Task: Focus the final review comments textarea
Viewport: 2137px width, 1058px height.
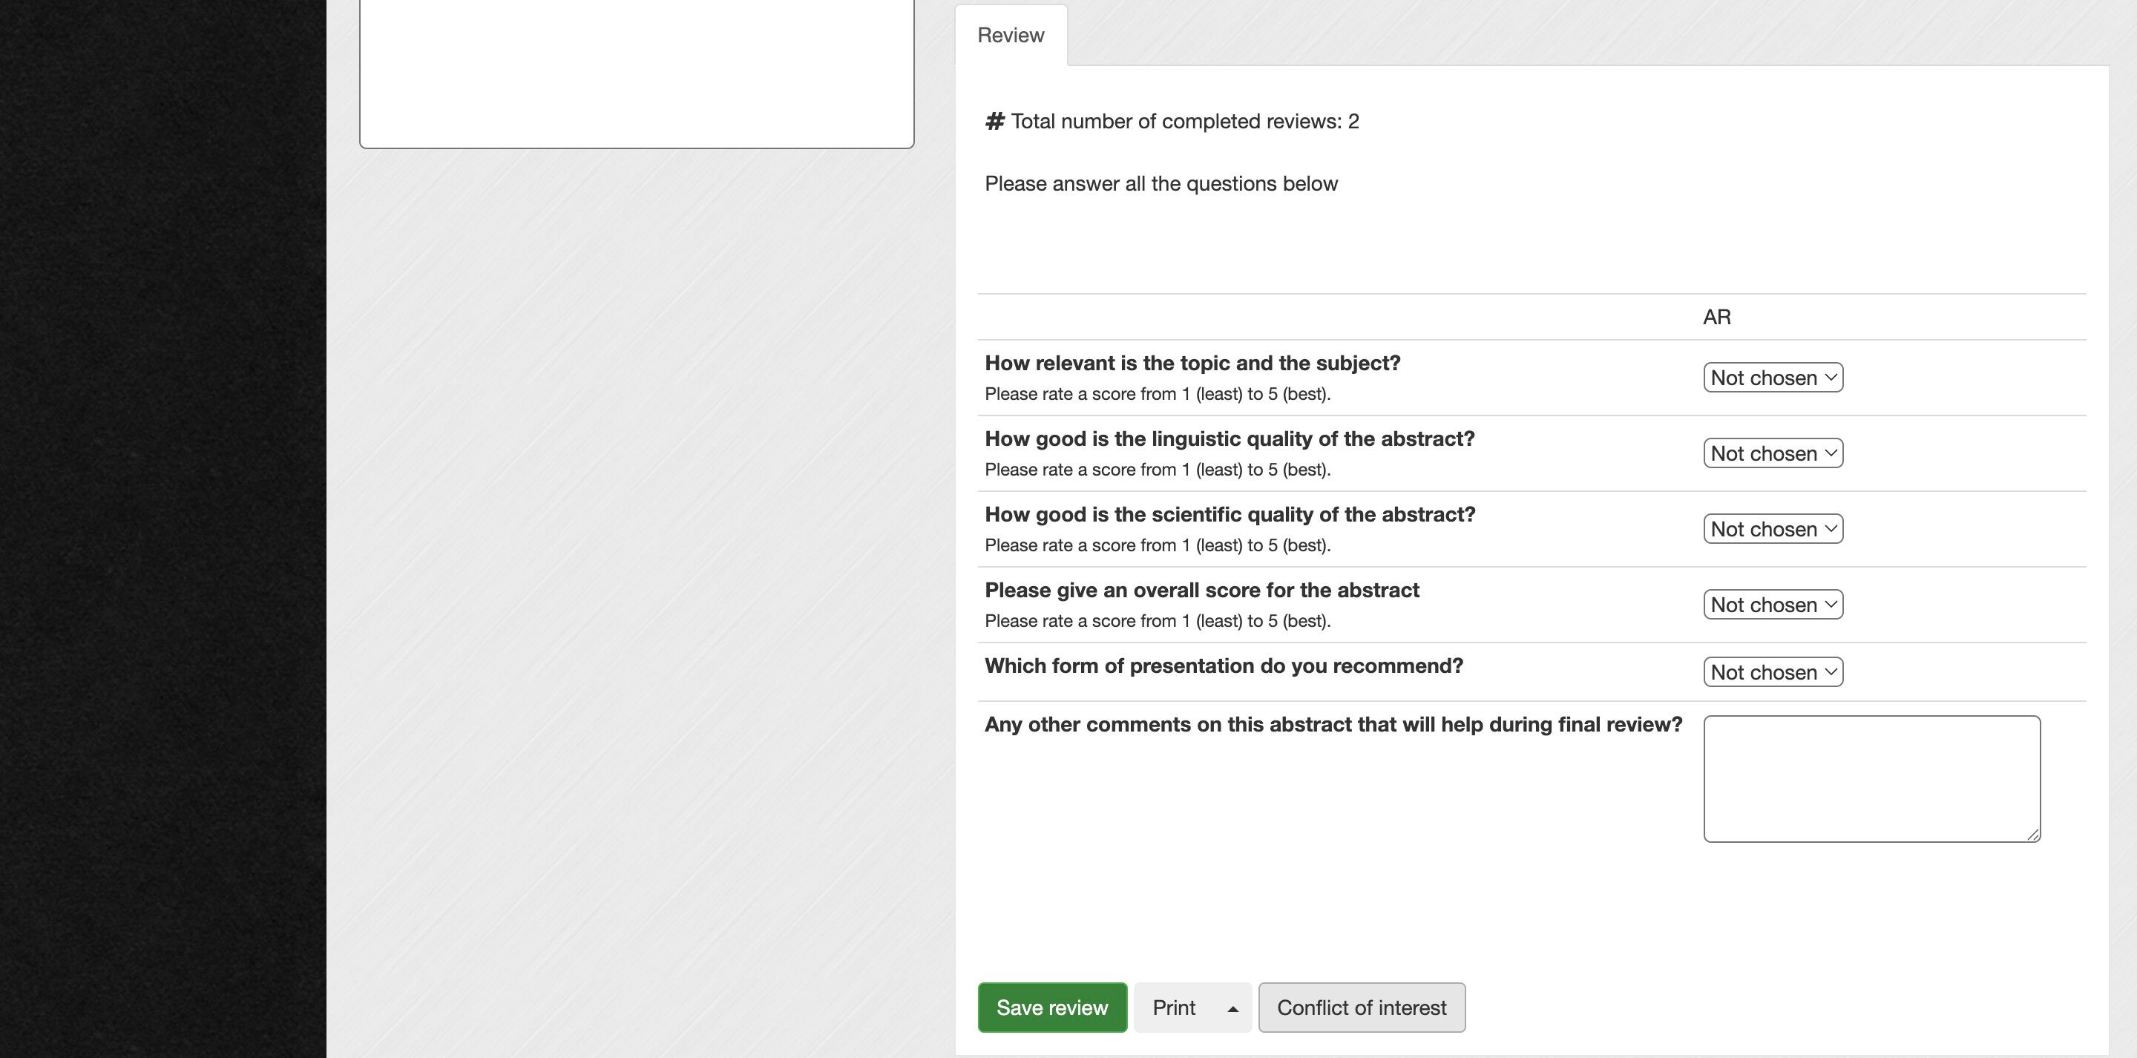Action: point(1871,778)
